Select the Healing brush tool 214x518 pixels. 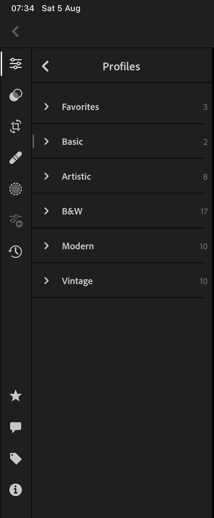point(15,158)
